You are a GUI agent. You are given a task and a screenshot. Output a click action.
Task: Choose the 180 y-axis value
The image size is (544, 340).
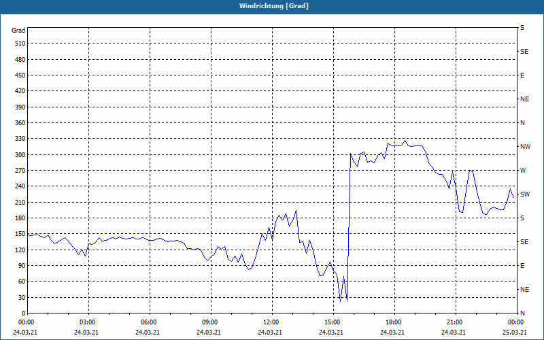point(20,218)
